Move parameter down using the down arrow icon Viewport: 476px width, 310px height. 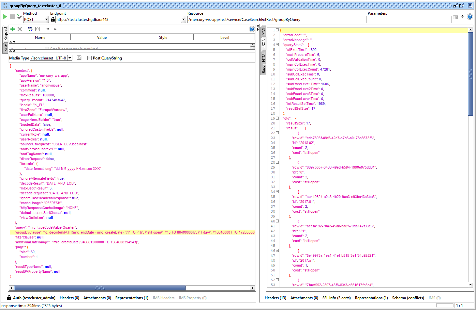pyautogui.click(x=48, y=29)
